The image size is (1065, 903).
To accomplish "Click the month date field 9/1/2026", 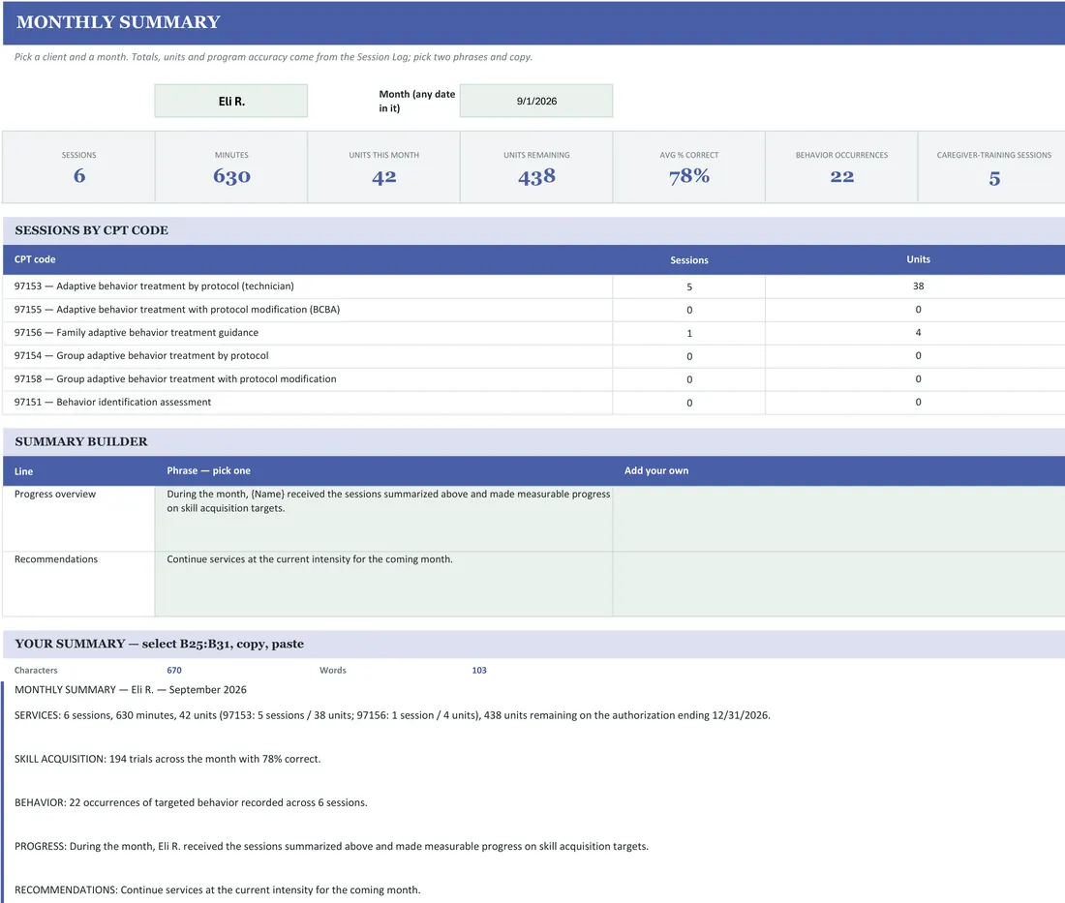I will click(x=536, y=101).
